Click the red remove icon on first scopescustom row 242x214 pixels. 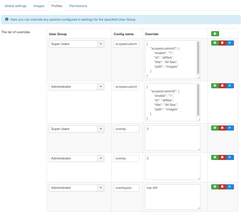coord(222,43)
